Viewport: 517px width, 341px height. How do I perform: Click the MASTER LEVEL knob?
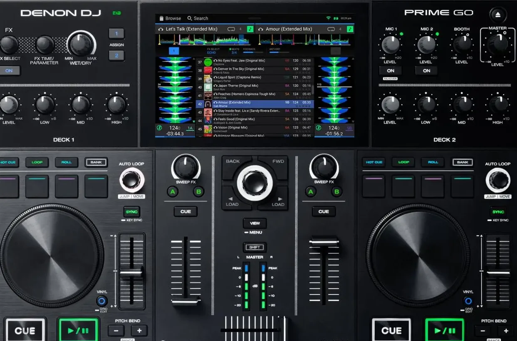pyautogui.click(x=498, y=44)
